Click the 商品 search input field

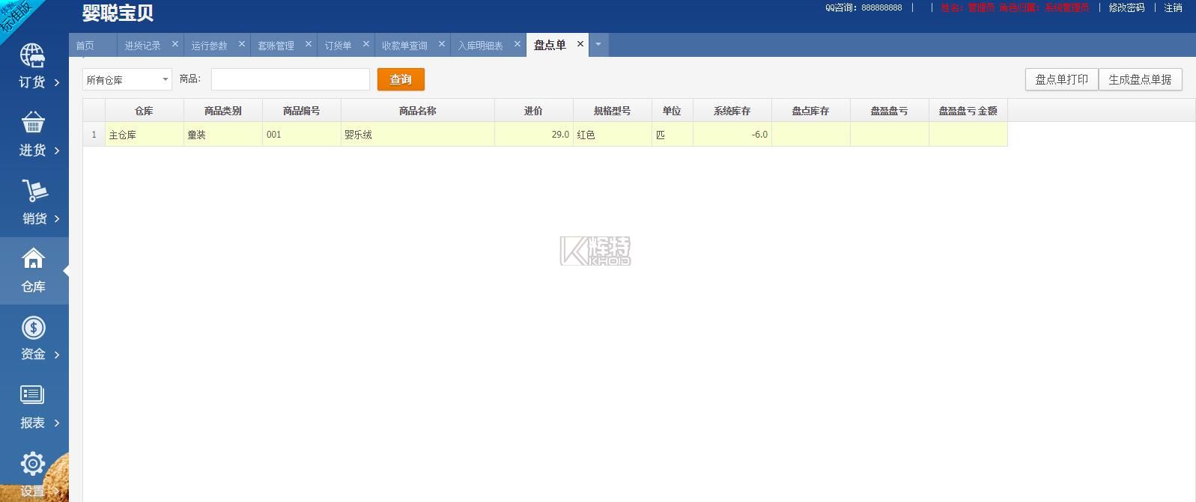[290, 79]
